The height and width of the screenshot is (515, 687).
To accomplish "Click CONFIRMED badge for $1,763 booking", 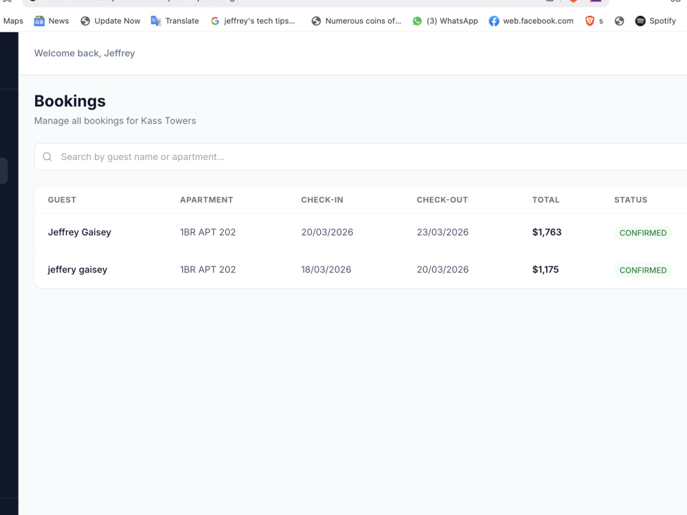I will pyautogui.click(x=643, y=233).
